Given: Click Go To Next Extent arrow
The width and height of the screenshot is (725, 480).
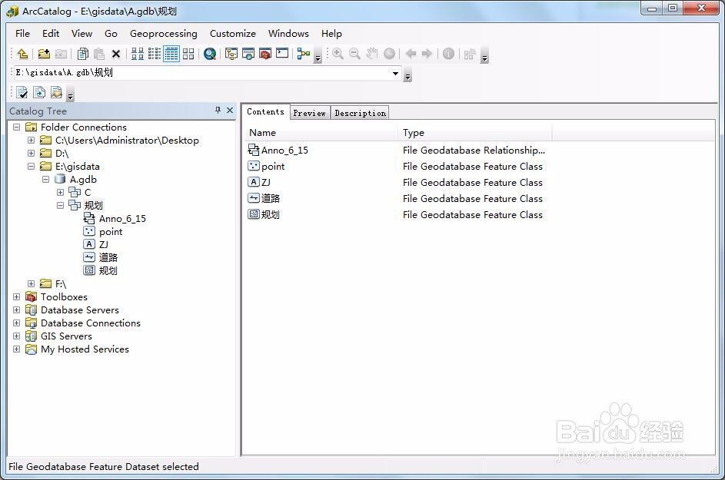Looking at the screenshot, I should pyautogui.click(x=427, y=54).
